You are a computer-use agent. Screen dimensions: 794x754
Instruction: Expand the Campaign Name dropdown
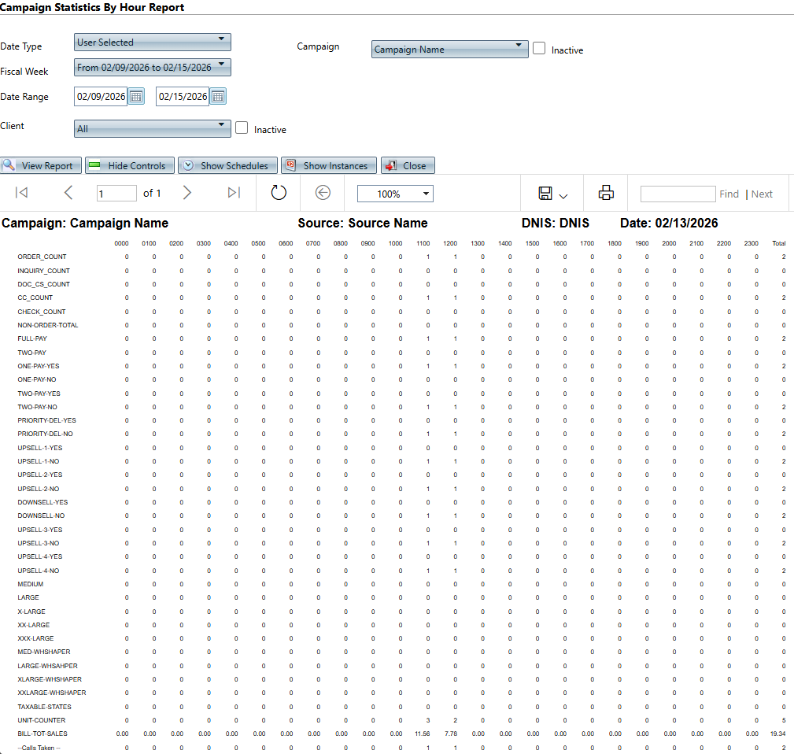click(x=449, y=50)
